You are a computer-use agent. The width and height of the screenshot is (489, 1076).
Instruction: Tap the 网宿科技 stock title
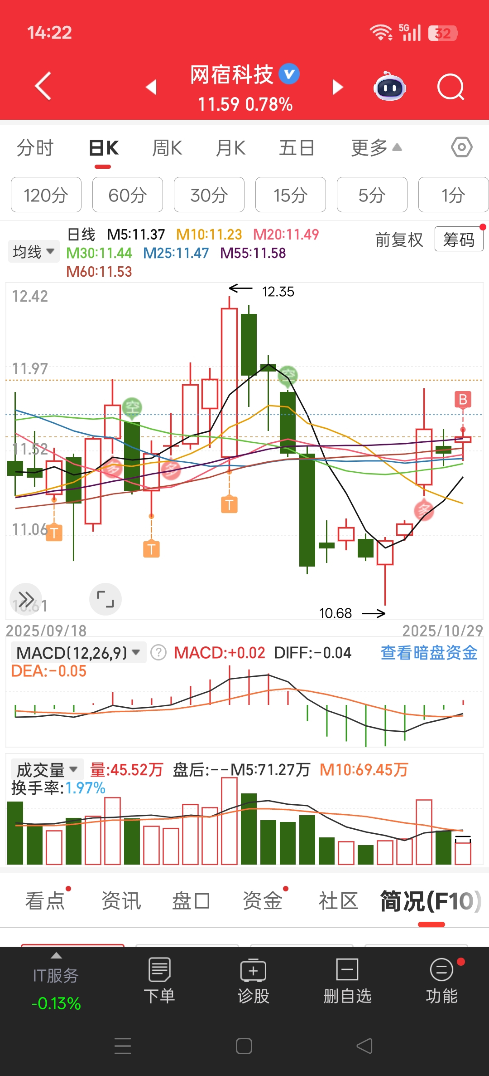[231, 75]
